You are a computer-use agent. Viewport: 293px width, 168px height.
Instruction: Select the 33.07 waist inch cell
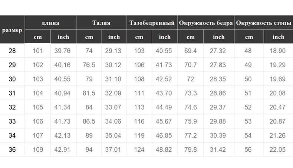tap(114, 107)
